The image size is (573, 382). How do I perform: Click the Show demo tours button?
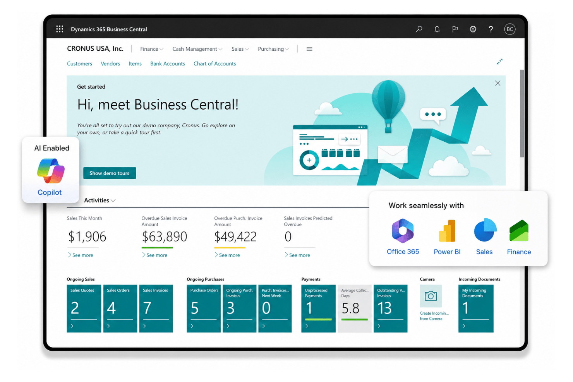pos(110,173)
